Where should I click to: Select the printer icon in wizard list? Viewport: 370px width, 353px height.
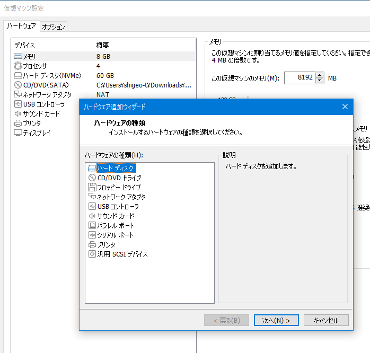click(x=92, y=245)
